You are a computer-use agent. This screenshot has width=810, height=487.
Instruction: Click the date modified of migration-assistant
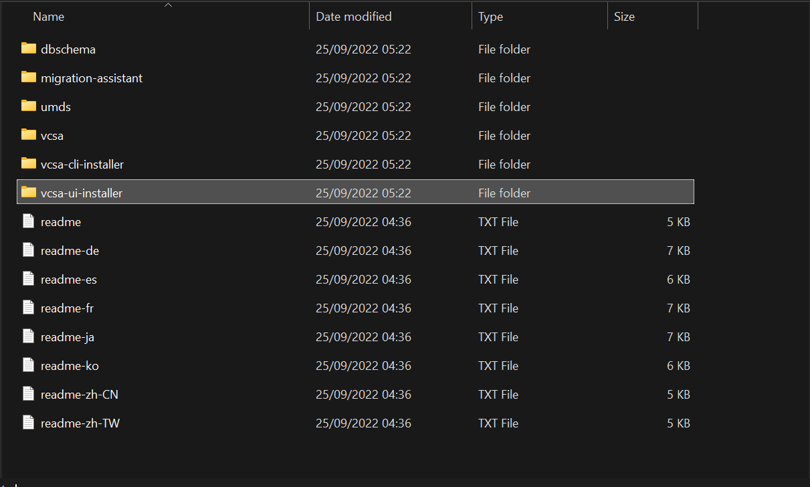[363, 78]
